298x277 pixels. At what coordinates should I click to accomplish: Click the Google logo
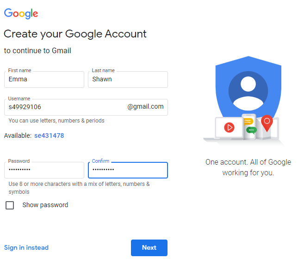pyautogui.click(x=21, y=13)
